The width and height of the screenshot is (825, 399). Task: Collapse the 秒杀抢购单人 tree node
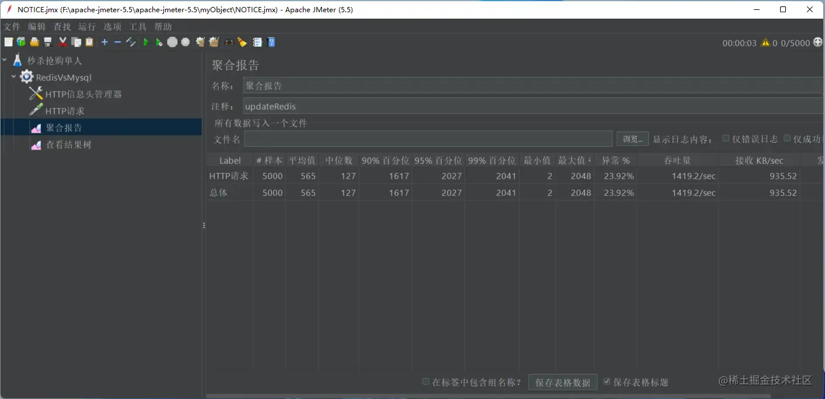[x=5, y=60]
